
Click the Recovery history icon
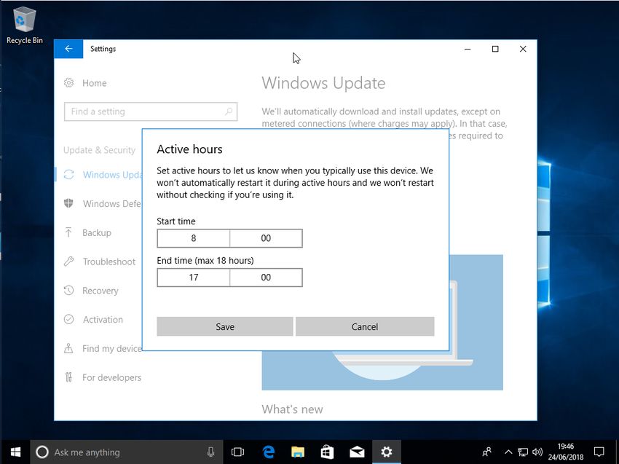68,290
